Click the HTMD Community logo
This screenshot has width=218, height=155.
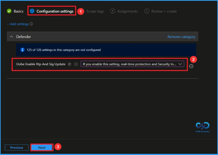(203, 126)
